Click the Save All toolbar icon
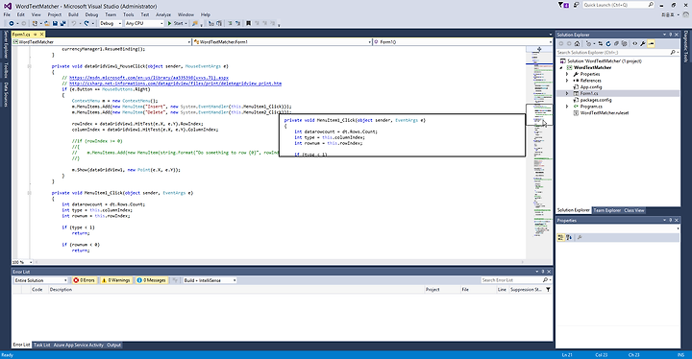The image size is (692, 359). 62,23
